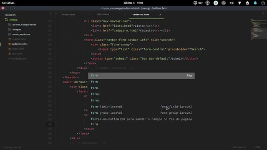Switch to the index.html tab
This screenshot has width=267, height=150.
pyautogui.click(x=68, y=15)
